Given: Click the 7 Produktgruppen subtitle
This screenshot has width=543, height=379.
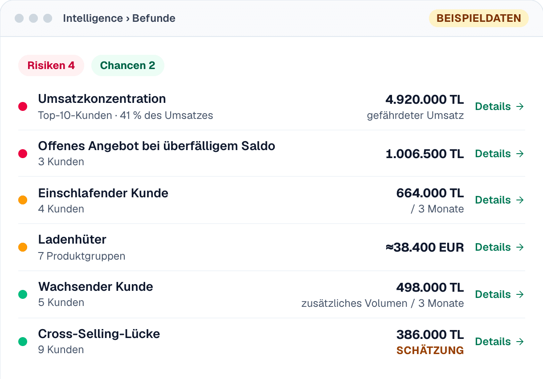Looking at the screenshot, I should click(x=82, y=256).
